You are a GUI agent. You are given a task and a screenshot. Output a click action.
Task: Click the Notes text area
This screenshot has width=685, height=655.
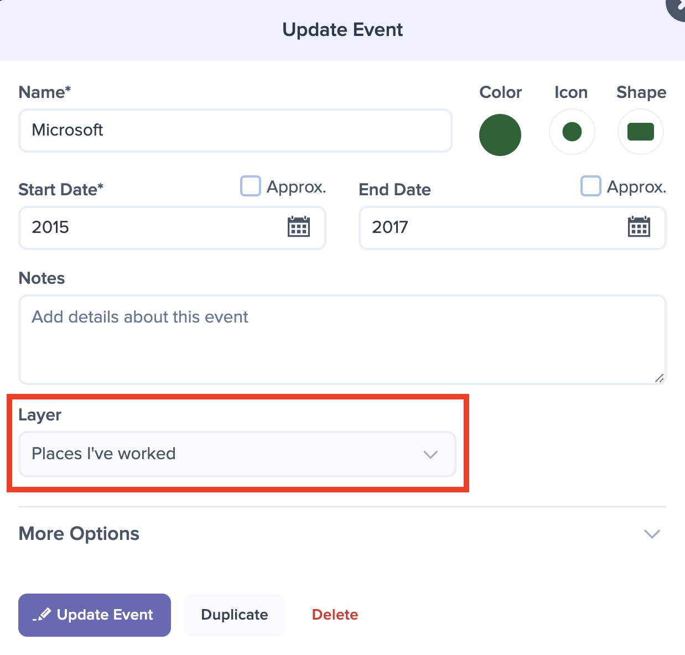(342, 340)
